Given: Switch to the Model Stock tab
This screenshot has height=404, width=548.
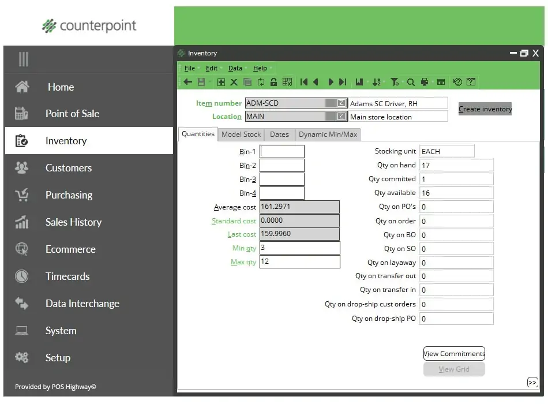Looking at the screenshot, I should (241, 134).
